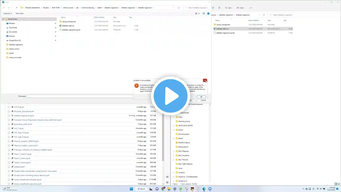Close the Location is not available error dialog
341x192 pixels.
click(205, 81)
